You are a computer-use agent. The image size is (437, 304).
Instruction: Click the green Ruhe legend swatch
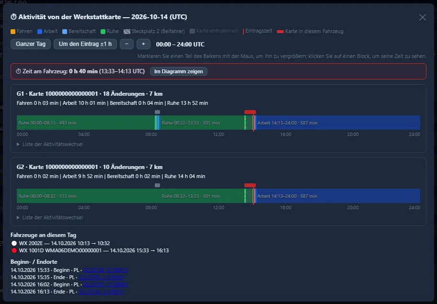click(103, 32)
